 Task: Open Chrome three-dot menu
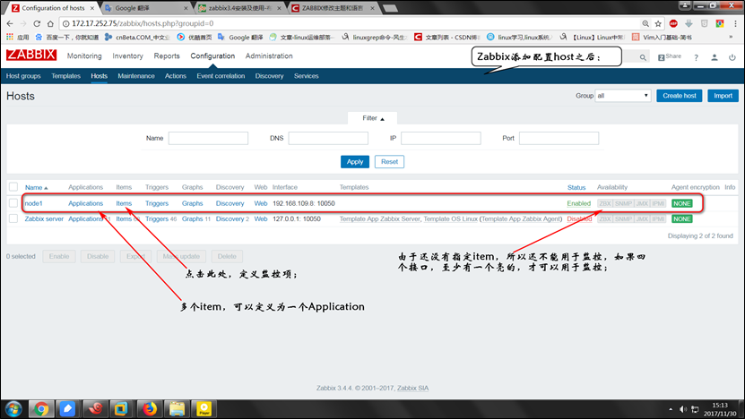735,23
